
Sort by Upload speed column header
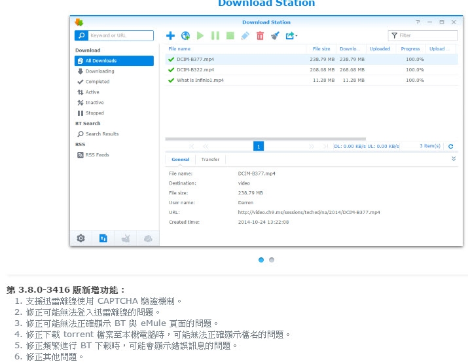pos(439,48)
